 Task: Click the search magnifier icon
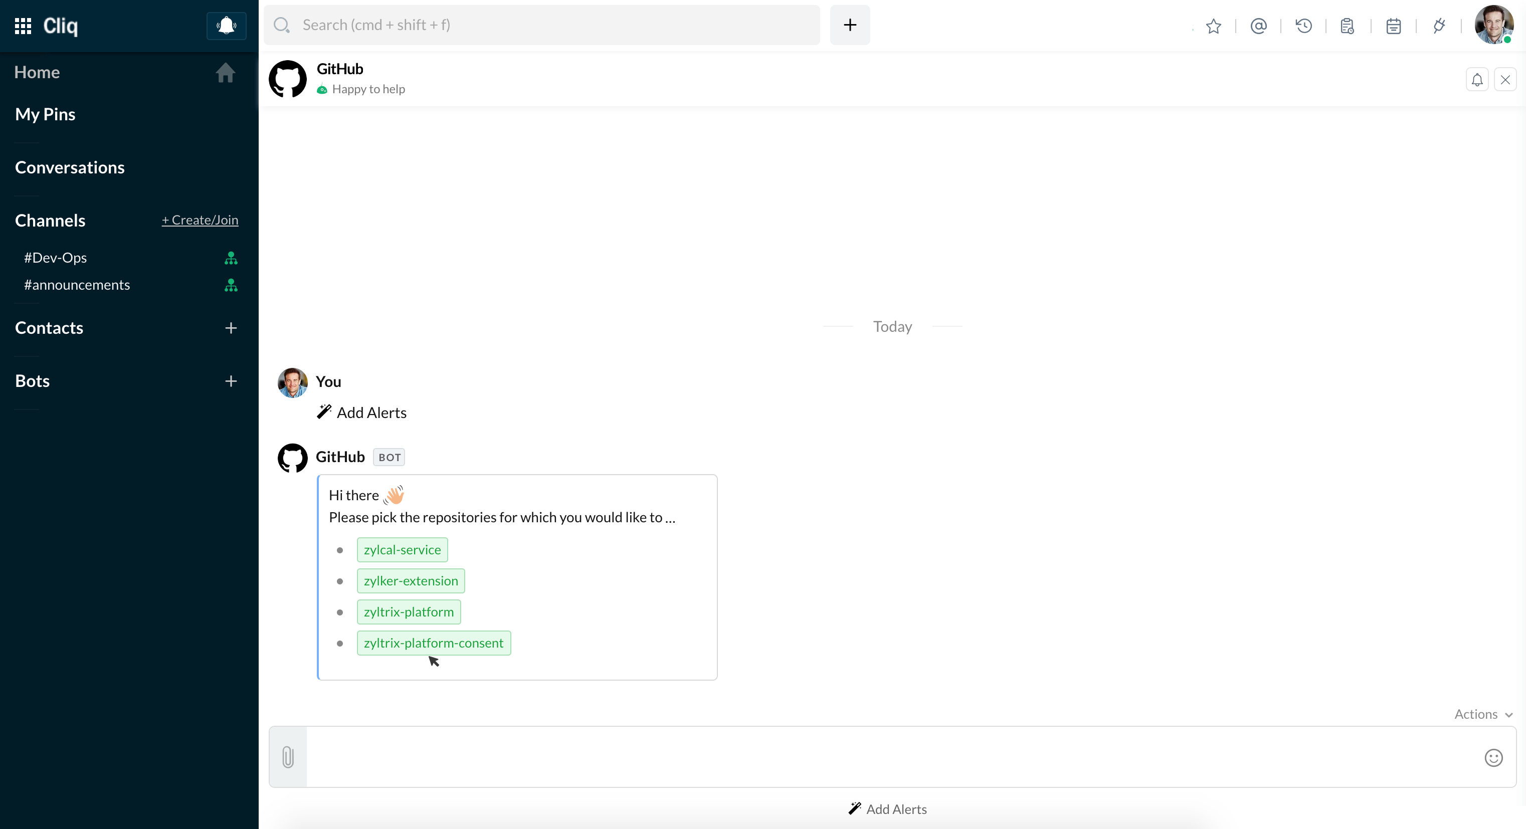281,25
